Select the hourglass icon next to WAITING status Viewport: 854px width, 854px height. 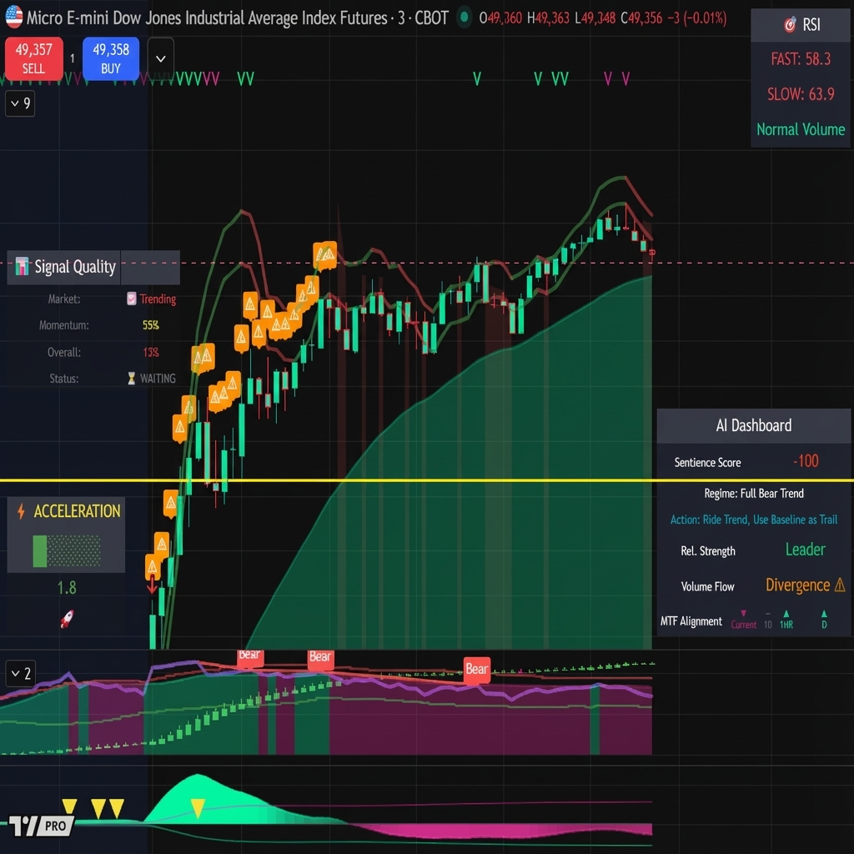tap(133, 378)
